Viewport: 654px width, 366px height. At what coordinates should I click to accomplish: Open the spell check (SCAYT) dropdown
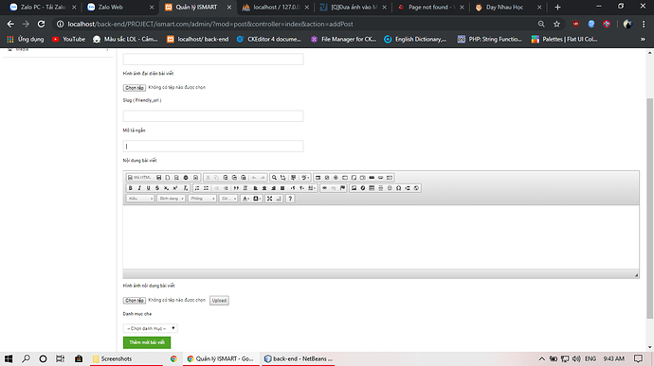click(x=305, y=178)
